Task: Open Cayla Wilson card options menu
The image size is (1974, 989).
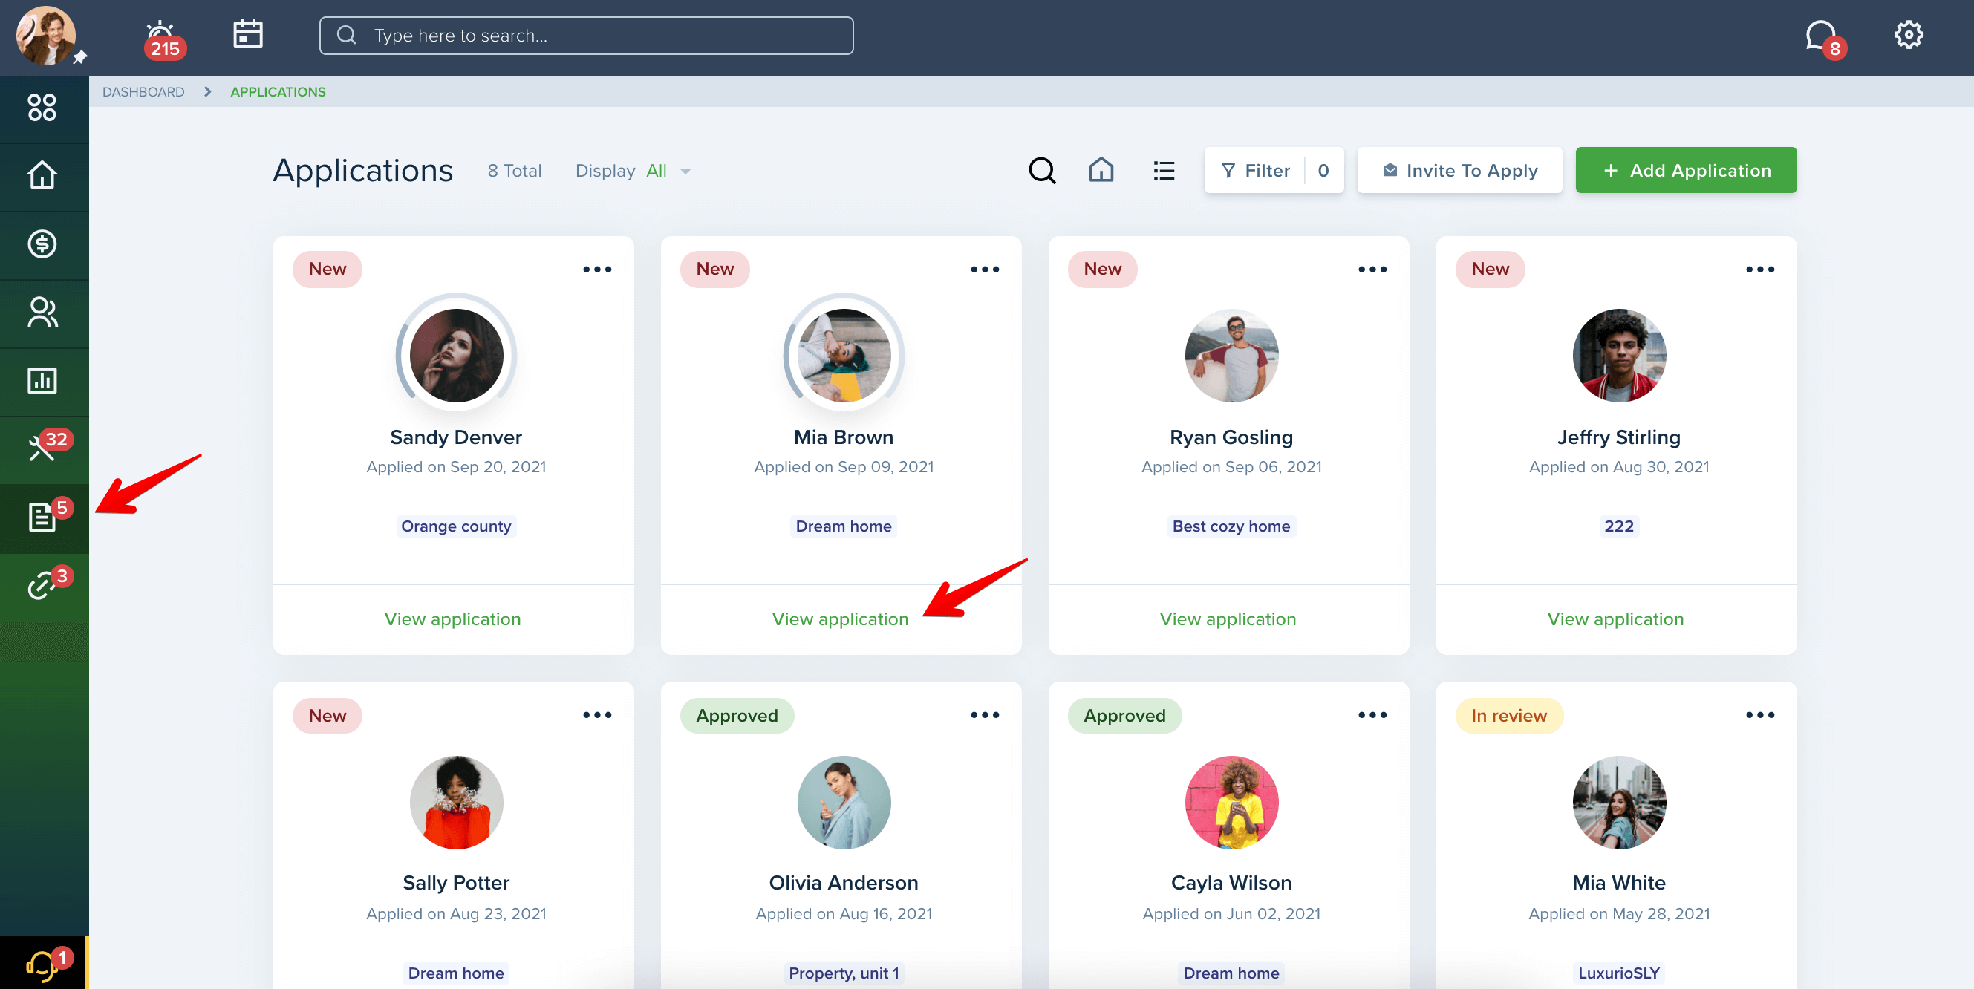Action: coord(1372,715)
